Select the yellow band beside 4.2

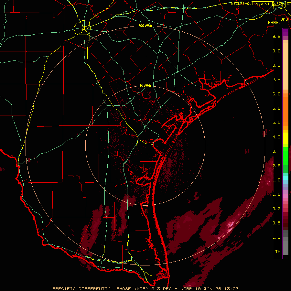click(x=286, y=138)
